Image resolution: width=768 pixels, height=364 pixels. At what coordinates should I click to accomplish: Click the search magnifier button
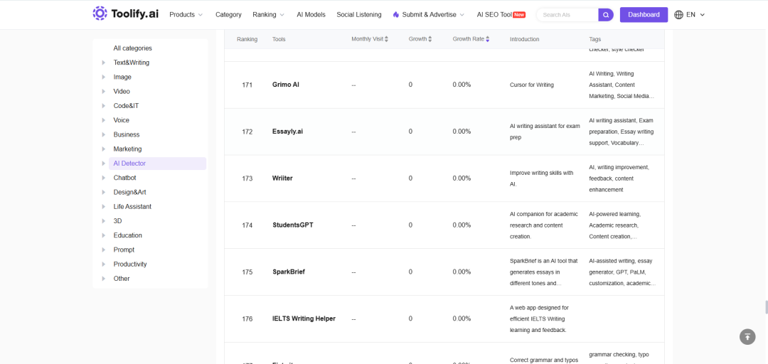click(606, 15)
